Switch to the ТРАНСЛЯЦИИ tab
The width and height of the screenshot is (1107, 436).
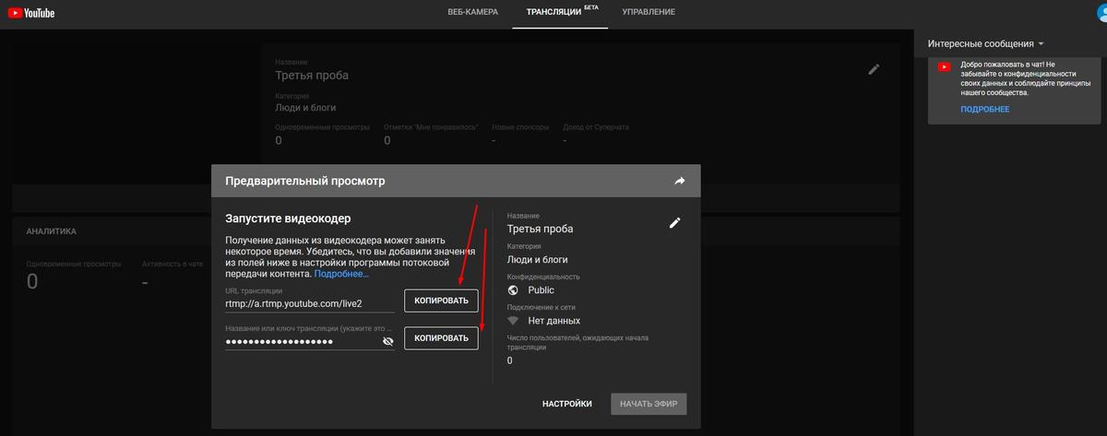(x=553, y=12)
